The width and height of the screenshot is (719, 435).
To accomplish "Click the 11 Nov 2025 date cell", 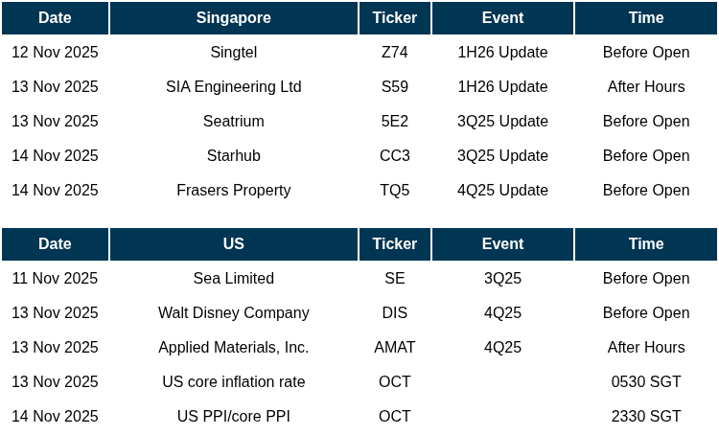I will tap(55, 279).
